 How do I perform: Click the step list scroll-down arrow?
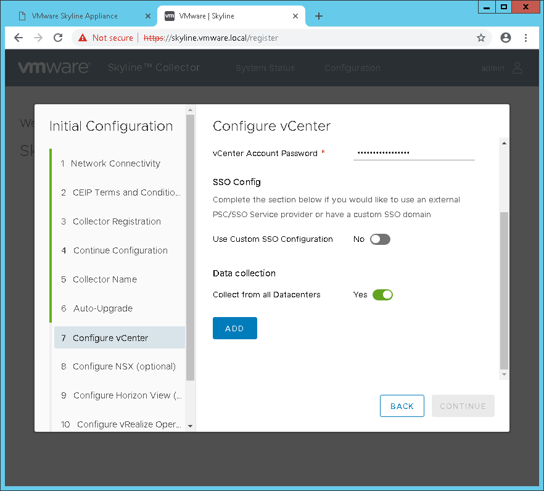[x=190, y=426]
